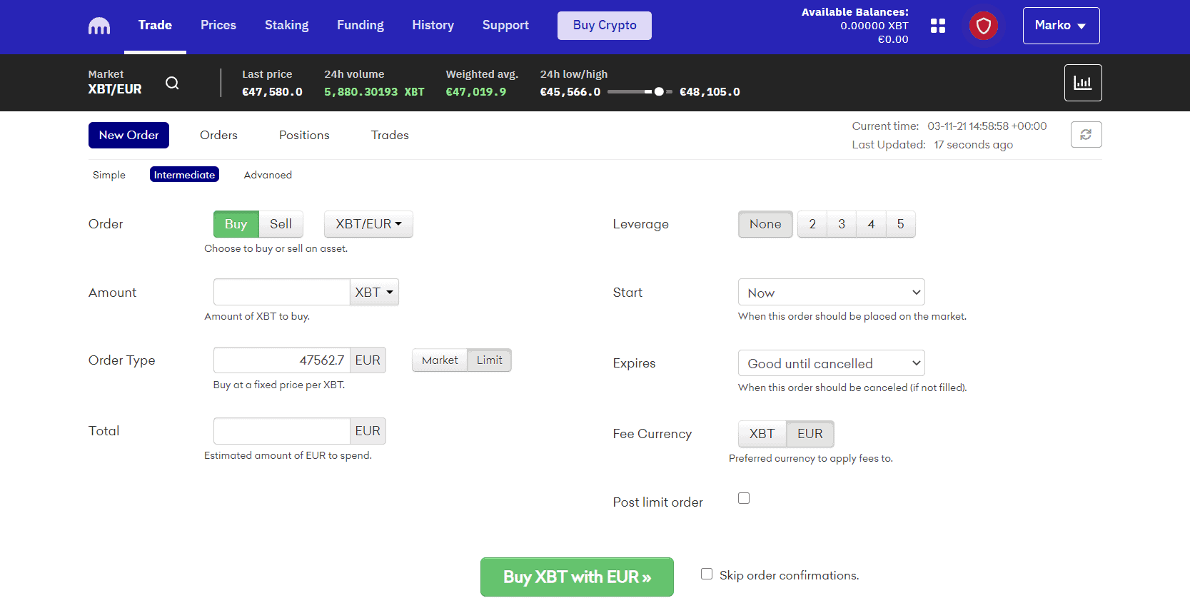Click the refresh icon button
Viewport: 1190px width, 613px height.
(x=1086, y=135)
